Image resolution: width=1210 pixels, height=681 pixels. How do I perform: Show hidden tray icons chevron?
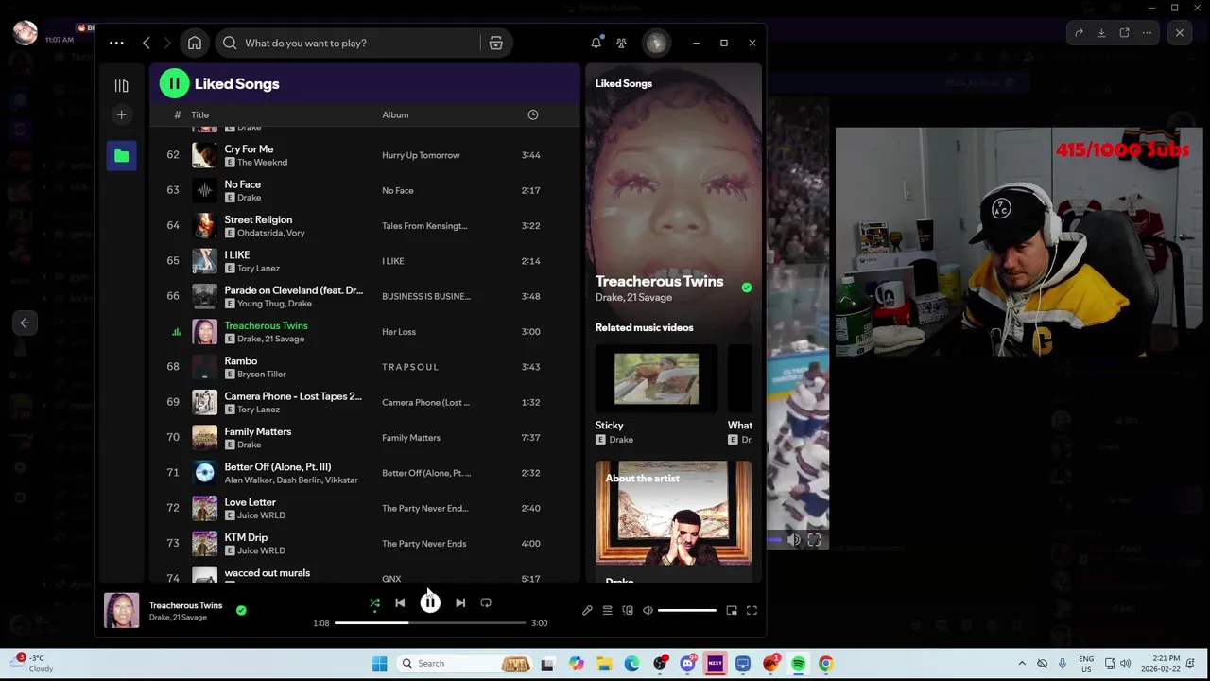tap(1021, 663)
